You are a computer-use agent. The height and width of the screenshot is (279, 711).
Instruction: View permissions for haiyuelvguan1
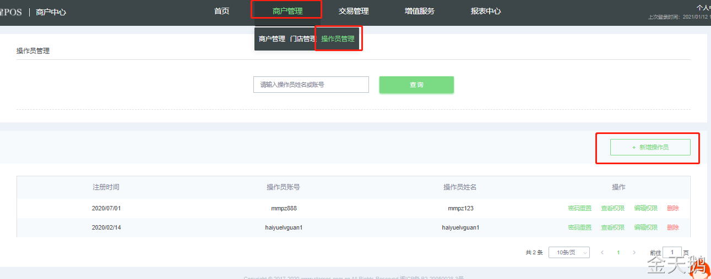612,227
